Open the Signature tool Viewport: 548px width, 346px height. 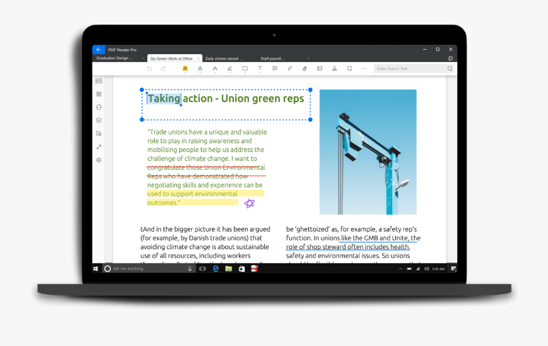pyautogui.click(x=304, y=69)
